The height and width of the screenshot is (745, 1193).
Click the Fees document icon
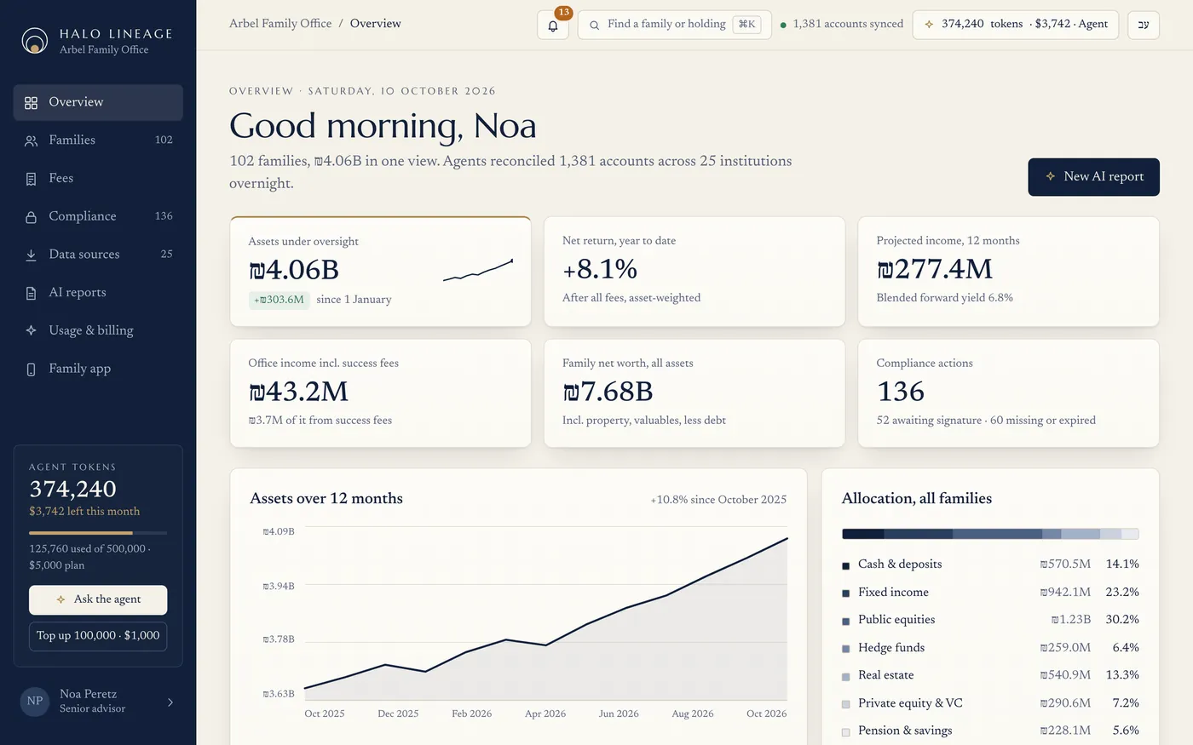[31, 179]
